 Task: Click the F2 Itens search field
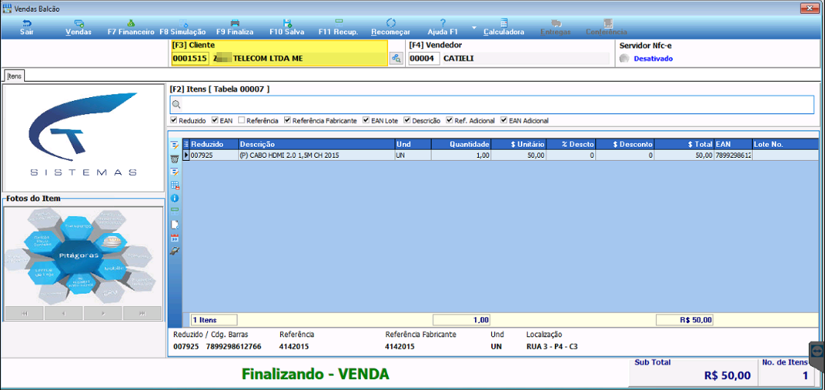492,105
